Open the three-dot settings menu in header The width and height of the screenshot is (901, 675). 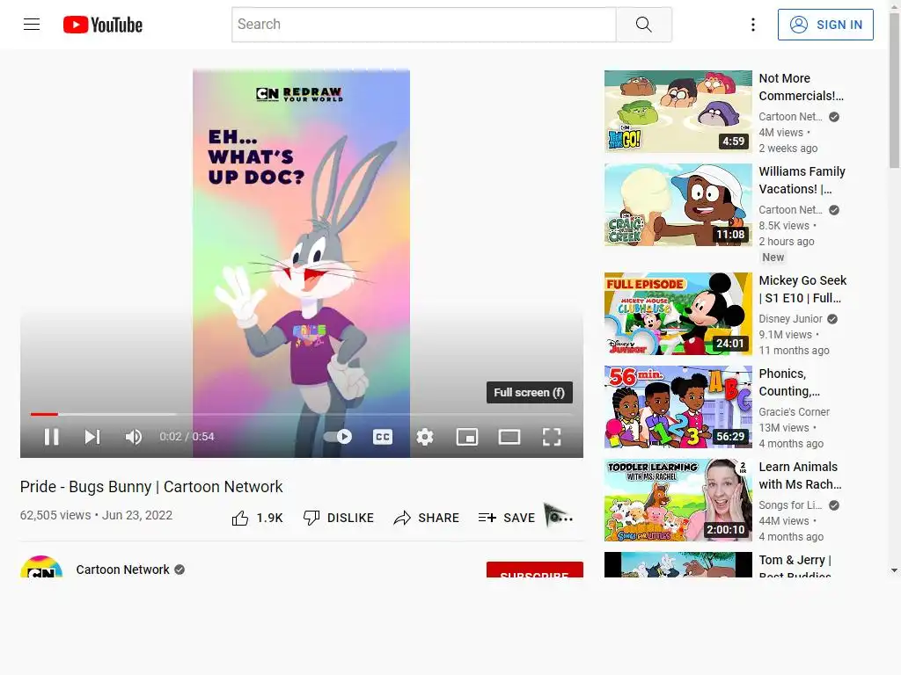click(753, 24)
